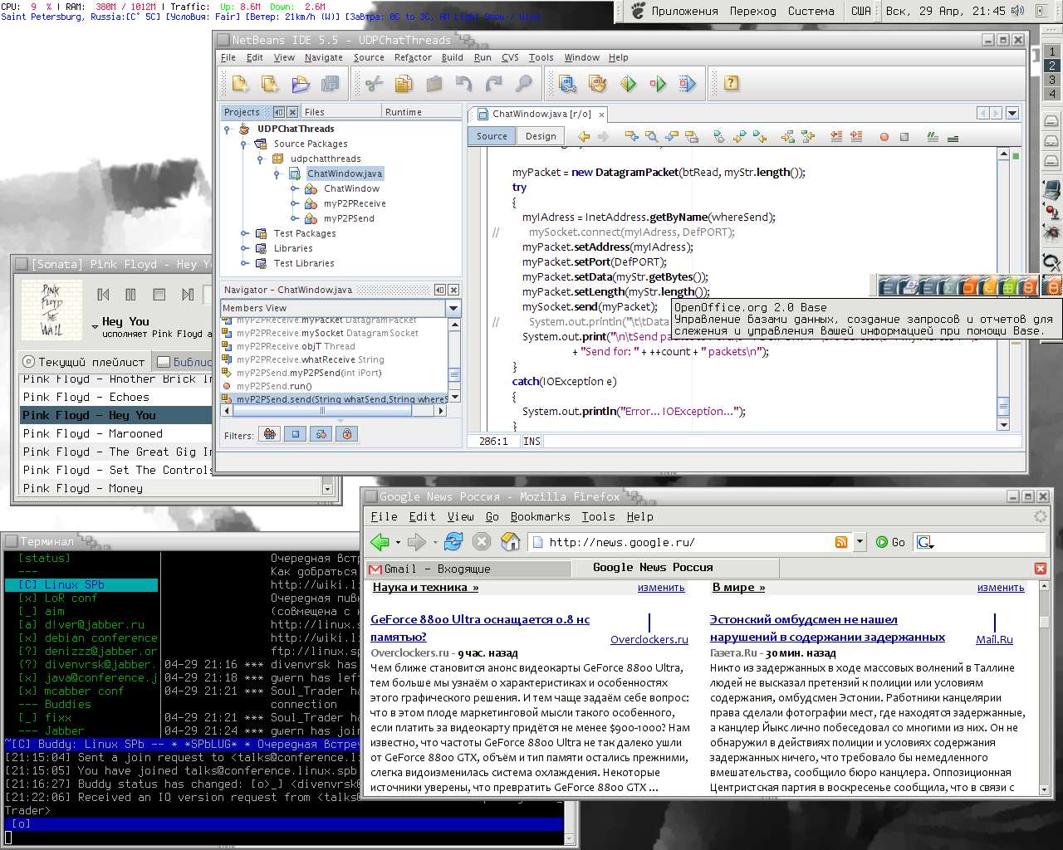This screenshot has width=1063, height=850.
Task: Click the Build Main Project icon
Action: pyautogui.click(x=568, y=83)
